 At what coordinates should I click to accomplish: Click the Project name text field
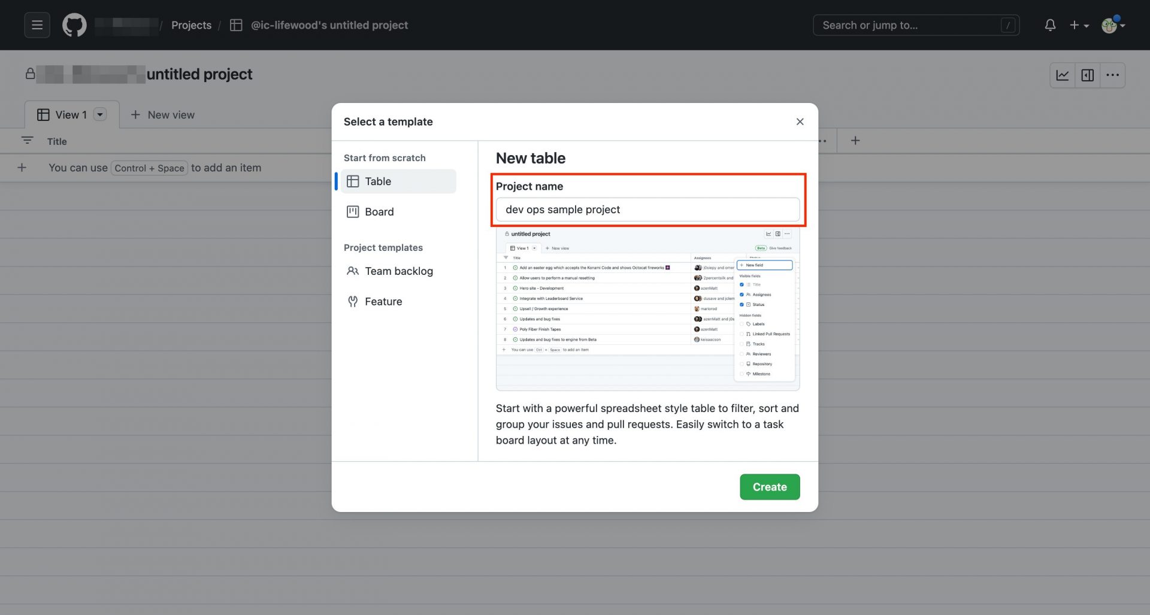[647, 210]
